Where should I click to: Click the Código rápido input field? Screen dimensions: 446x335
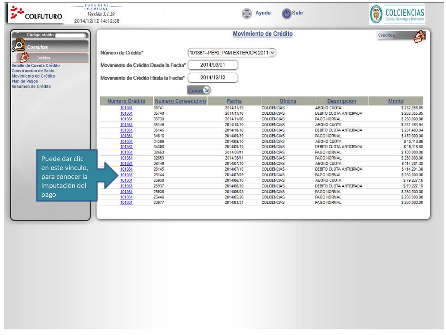(x=70, y=35)
